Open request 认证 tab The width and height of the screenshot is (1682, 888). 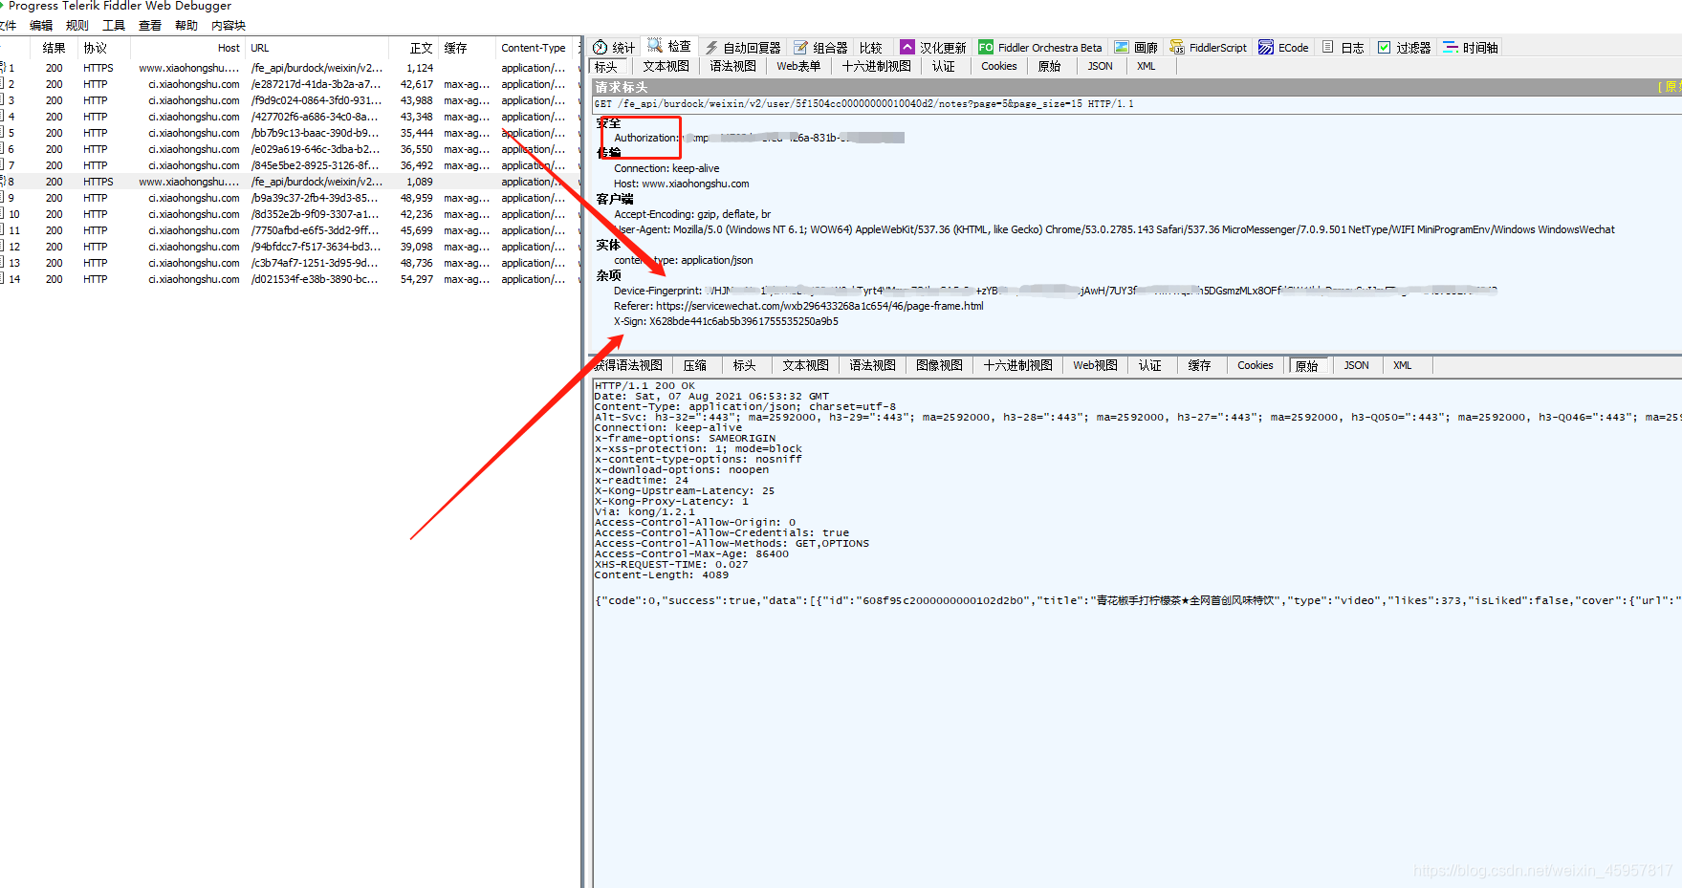(x=944, y=66)
